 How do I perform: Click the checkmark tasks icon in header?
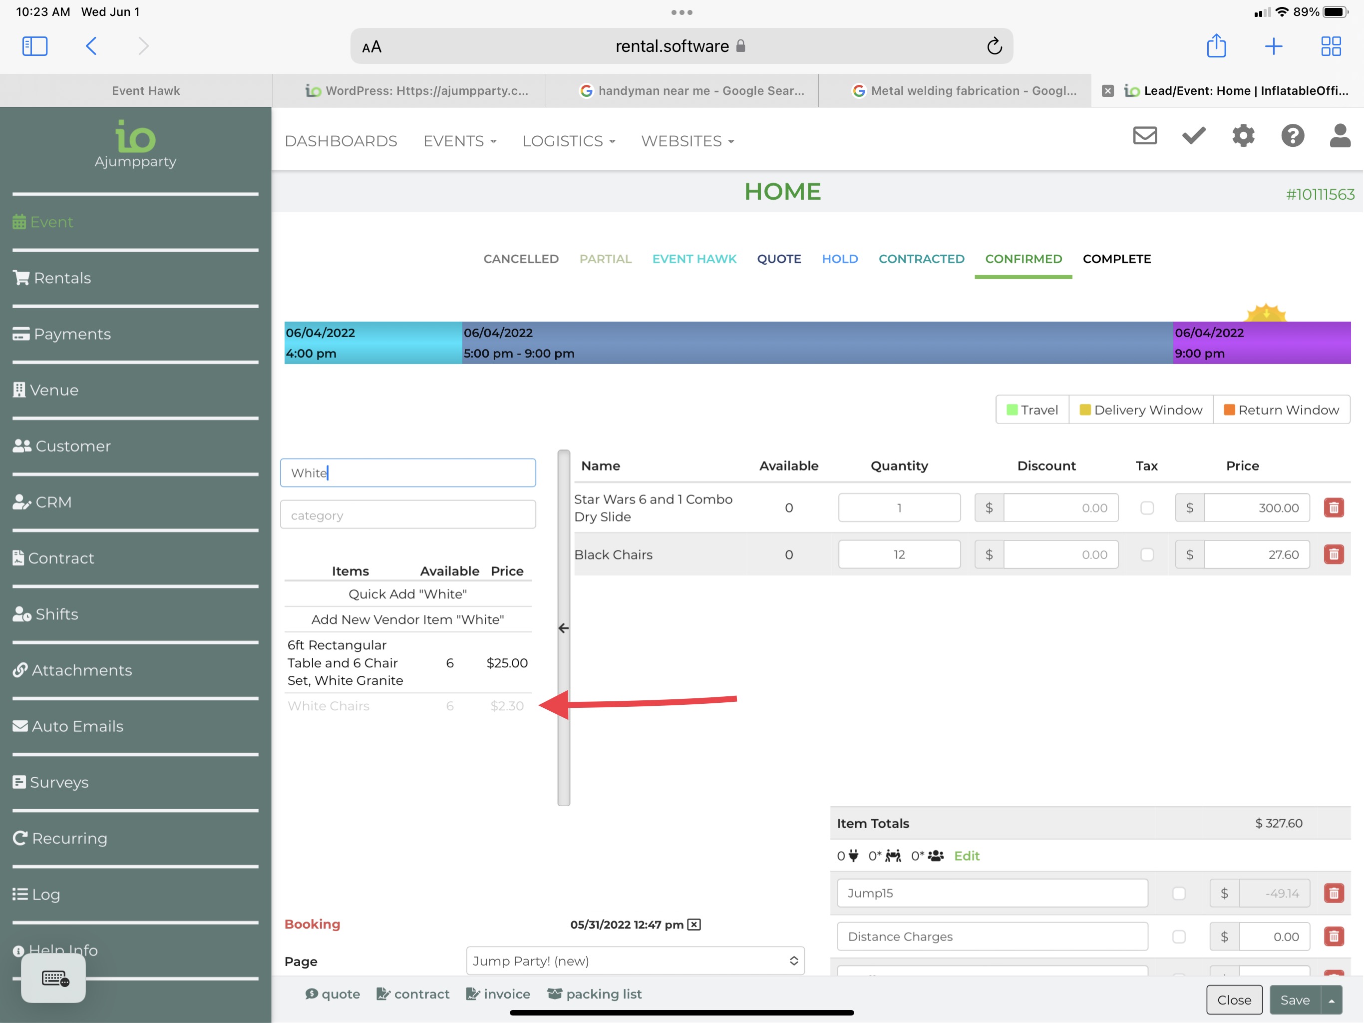1194,136
